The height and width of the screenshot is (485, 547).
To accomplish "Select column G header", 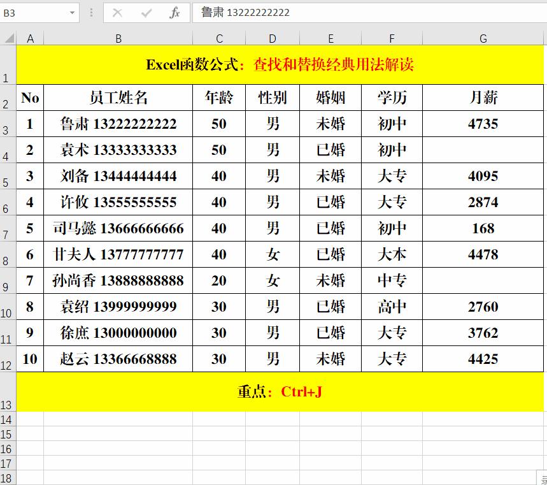I will (x=483, y=38).
